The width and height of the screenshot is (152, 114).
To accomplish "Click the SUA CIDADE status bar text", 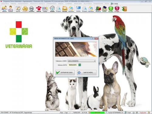I will [x=16, y=112].
